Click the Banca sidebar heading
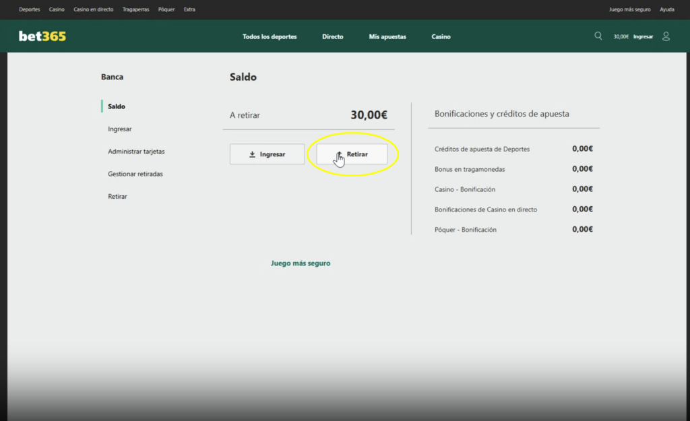Screen dimensions: 690x421 coord(113,77)
